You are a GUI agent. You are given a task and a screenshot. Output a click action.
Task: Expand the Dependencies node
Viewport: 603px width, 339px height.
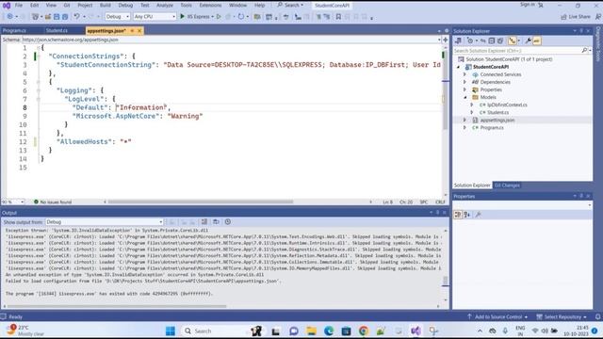click(x=464, y=82)
